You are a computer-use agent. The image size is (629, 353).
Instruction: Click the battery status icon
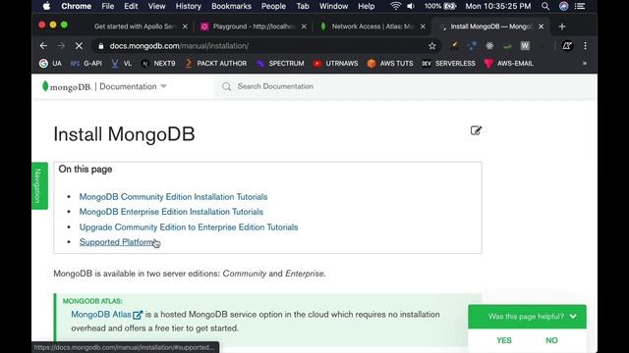(x=450, y=6)
